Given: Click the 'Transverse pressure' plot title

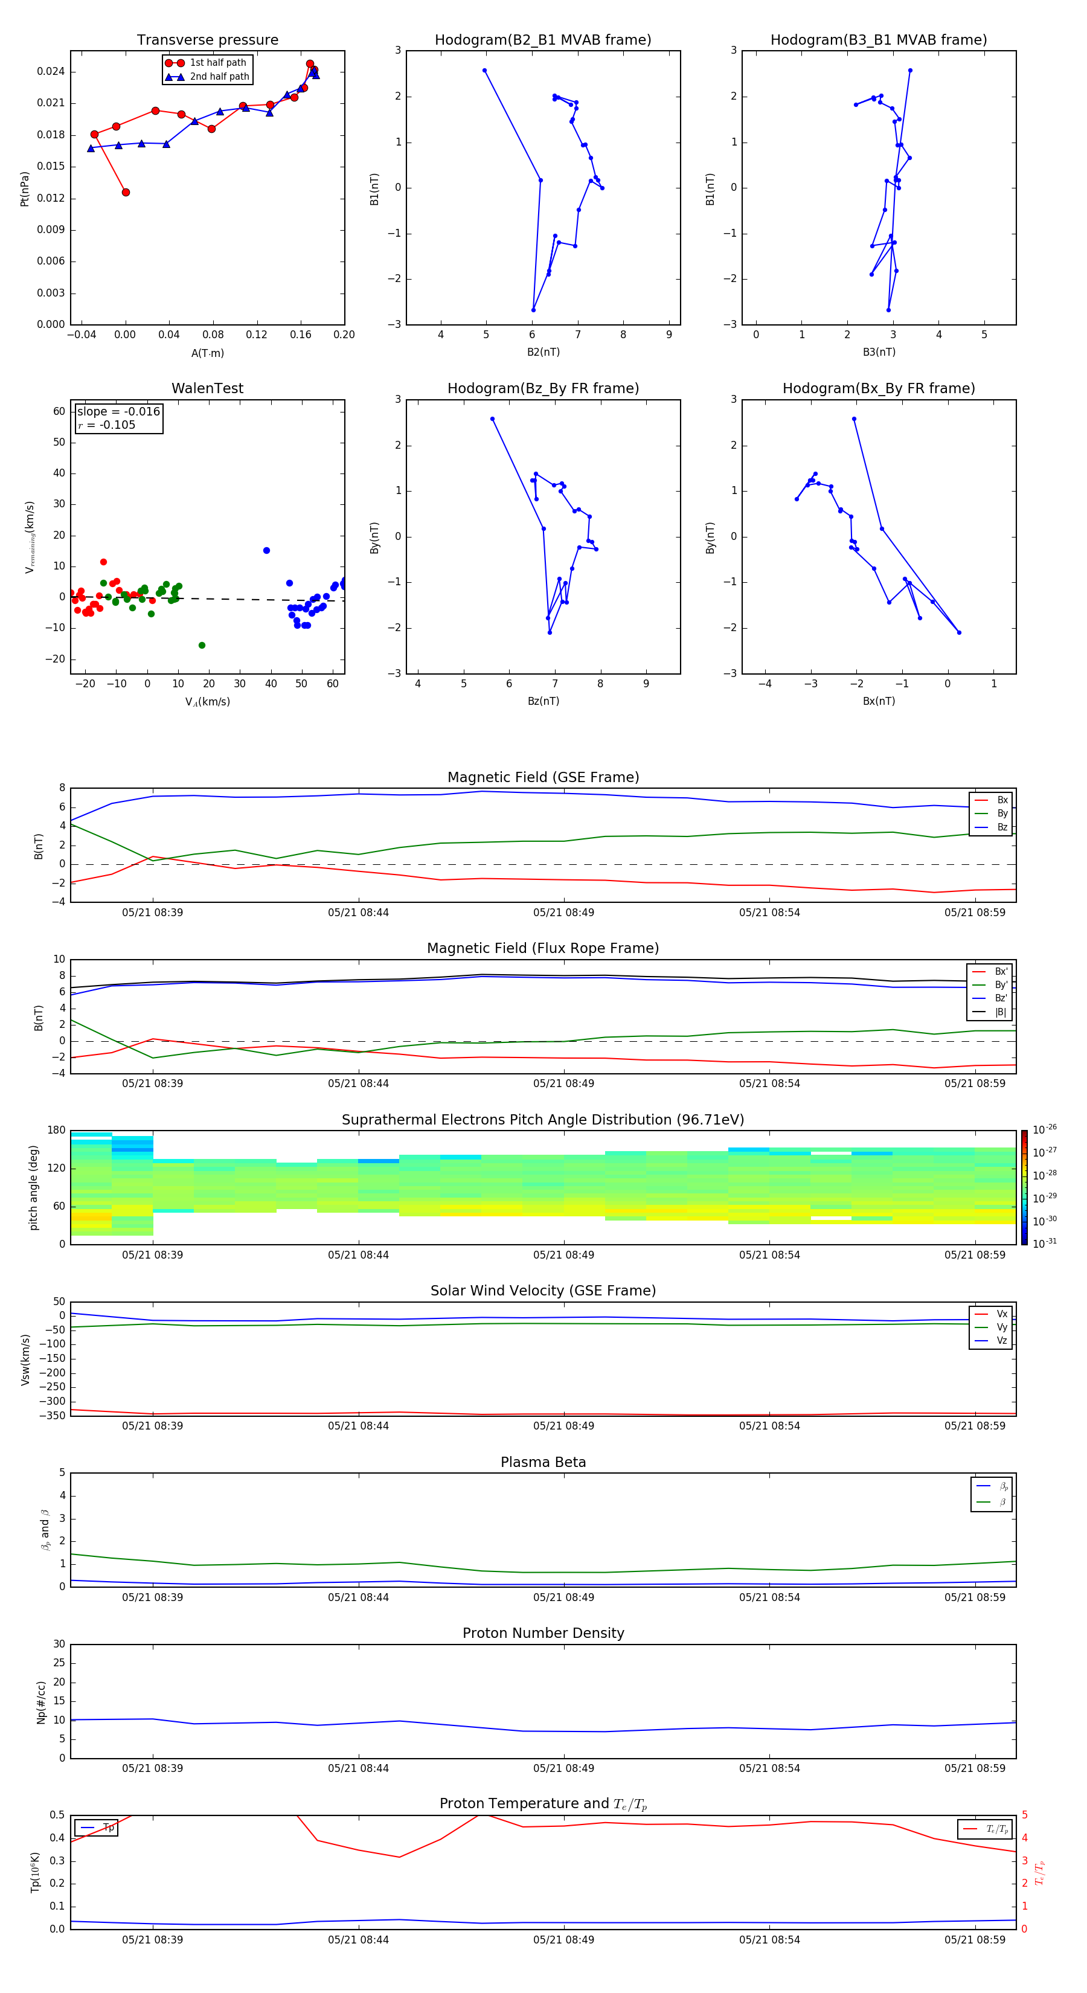Looking at the screenshot, I should click(x=207, y=39).
